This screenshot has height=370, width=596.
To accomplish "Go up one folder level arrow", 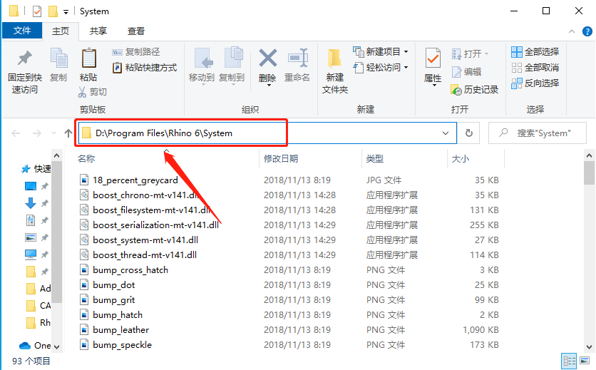I will point(68,133).
